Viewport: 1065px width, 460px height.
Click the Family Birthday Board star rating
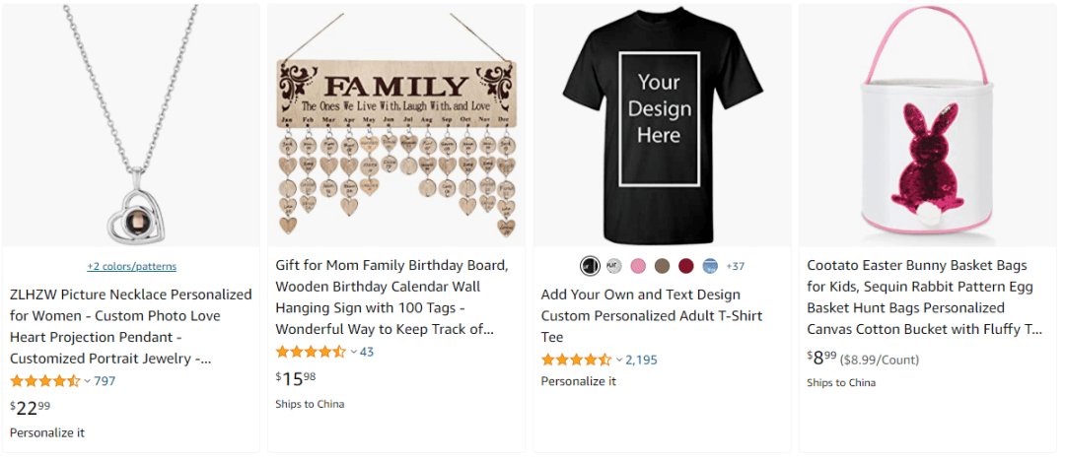point(311,352)
